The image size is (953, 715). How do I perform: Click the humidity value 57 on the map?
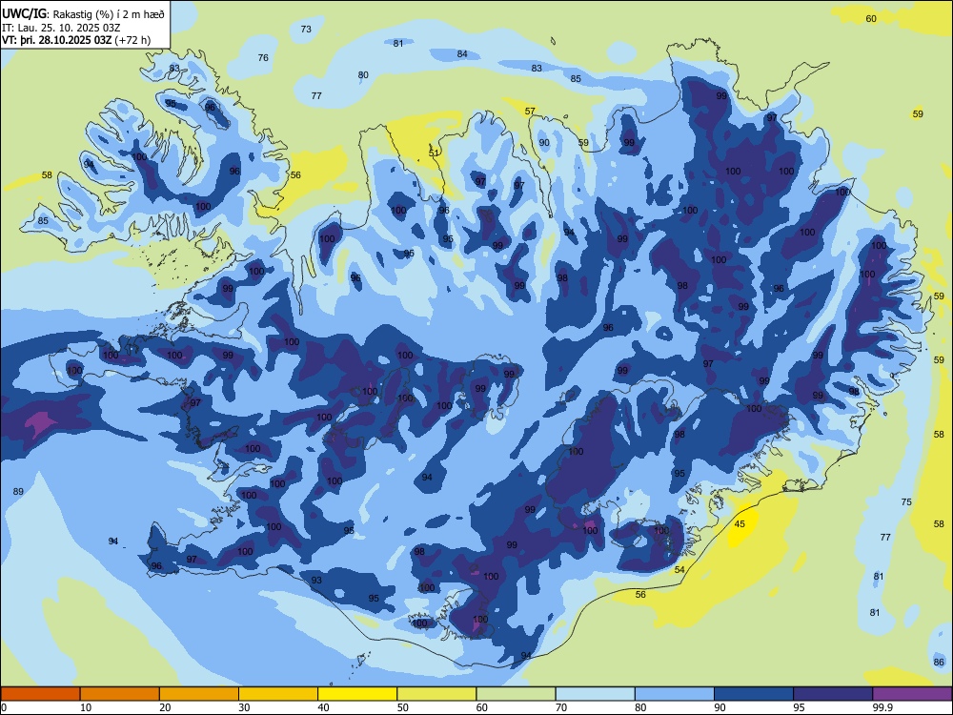530,112
